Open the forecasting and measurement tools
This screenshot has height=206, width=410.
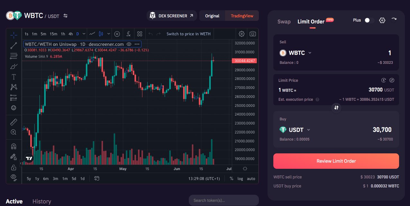coord(14,98)
